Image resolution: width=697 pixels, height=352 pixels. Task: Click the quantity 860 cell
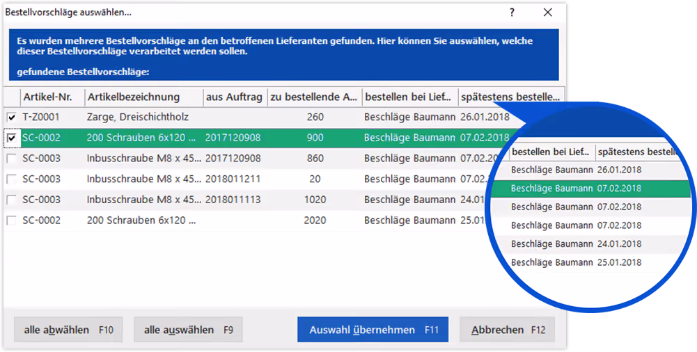pyautogui.click(x=315, y=159)
